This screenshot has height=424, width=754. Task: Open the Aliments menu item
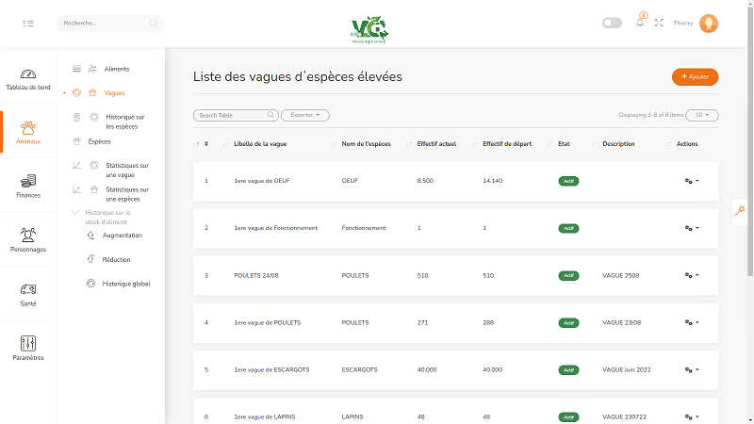[x=117, y=69]
